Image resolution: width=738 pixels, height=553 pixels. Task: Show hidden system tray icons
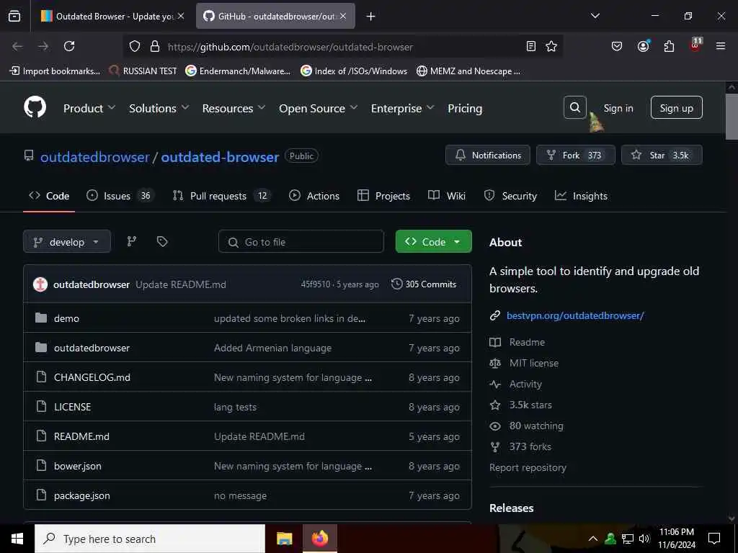click(593, 539)
